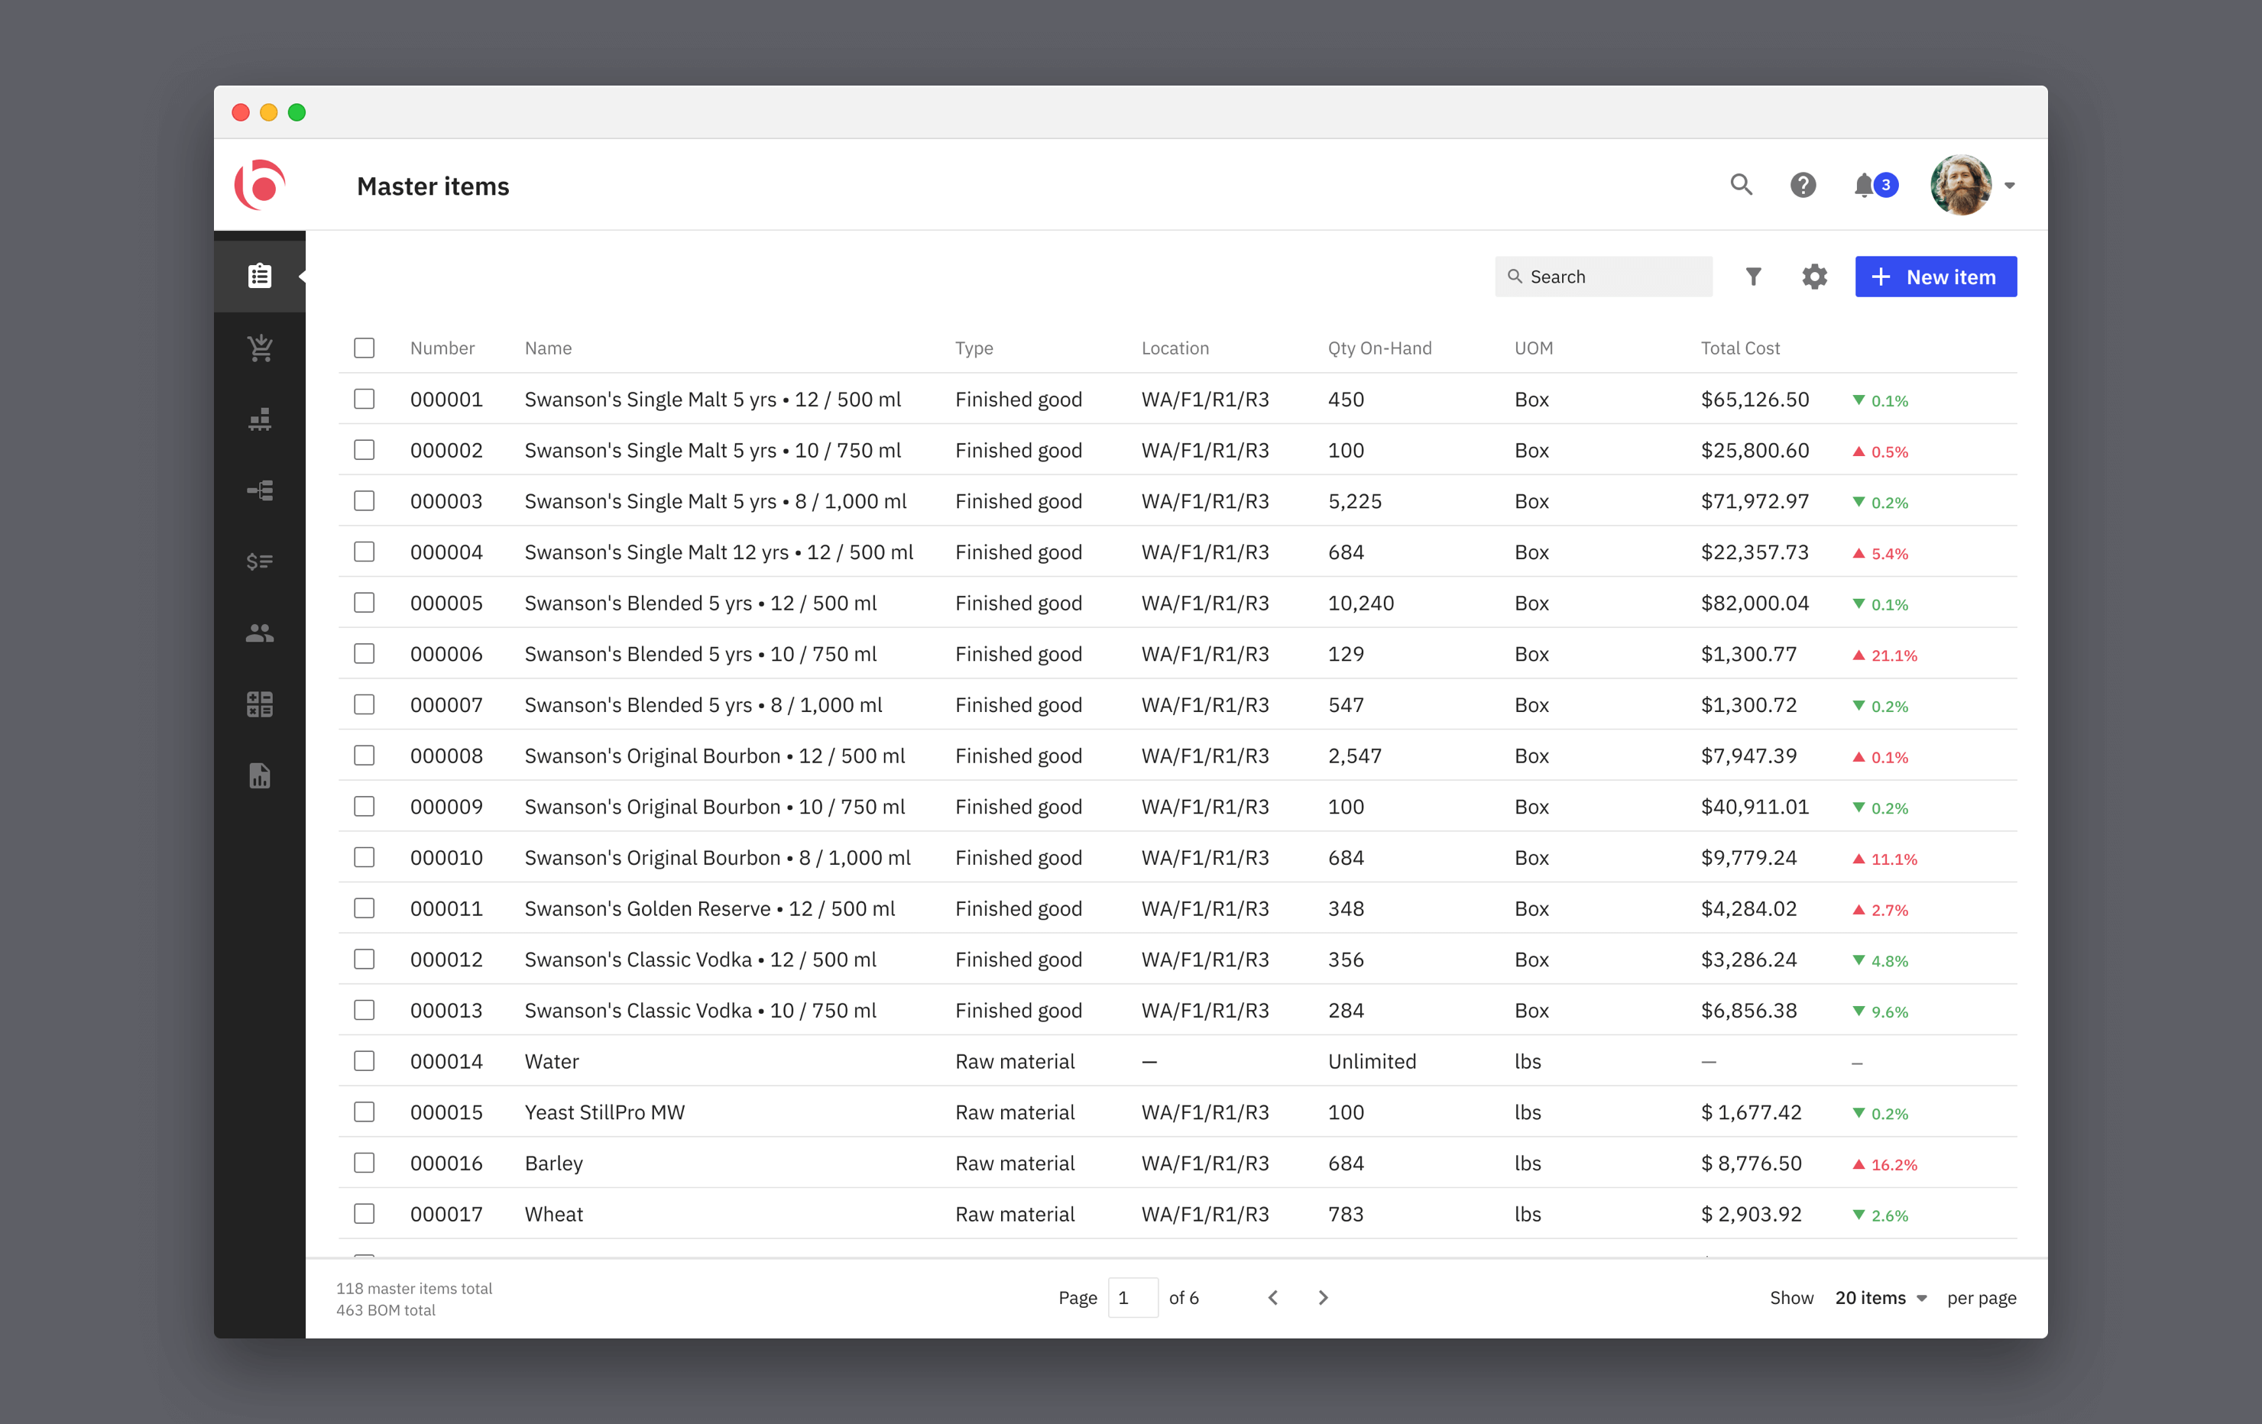This screenshot has height=1424, width=2262.
Task: Click the 16.2% change on Barley row
Action: click(1884, 1163)
